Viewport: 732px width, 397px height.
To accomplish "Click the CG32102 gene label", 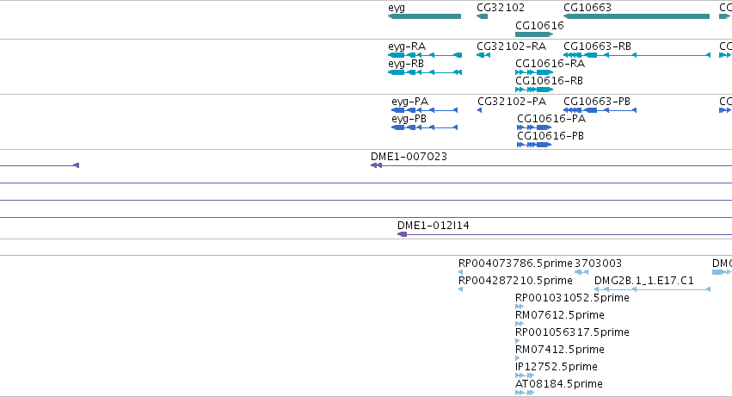I will point(501,8).
